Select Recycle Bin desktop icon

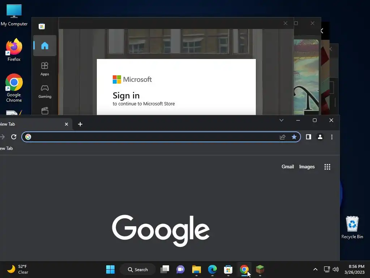coord(352,227)
